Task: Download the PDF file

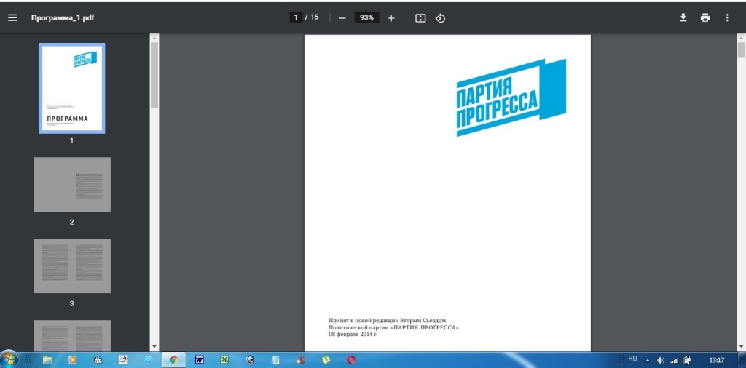Action: click(x=683, y=17)
